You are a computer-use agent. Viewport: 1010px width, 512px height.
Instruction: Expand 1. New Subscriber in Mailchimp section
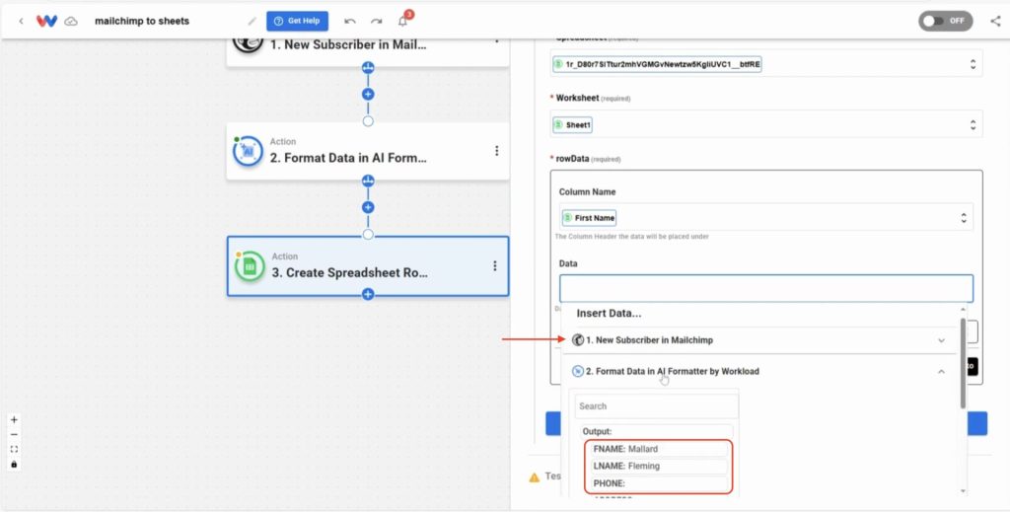coord(758,340)
